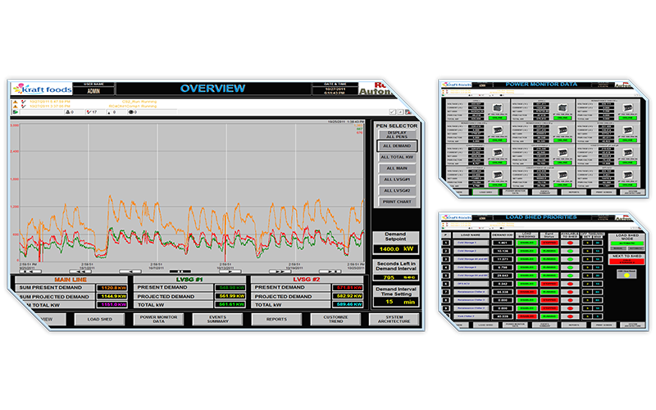
Task: Click the ADMIN user name field
Action: coord(93,91)
